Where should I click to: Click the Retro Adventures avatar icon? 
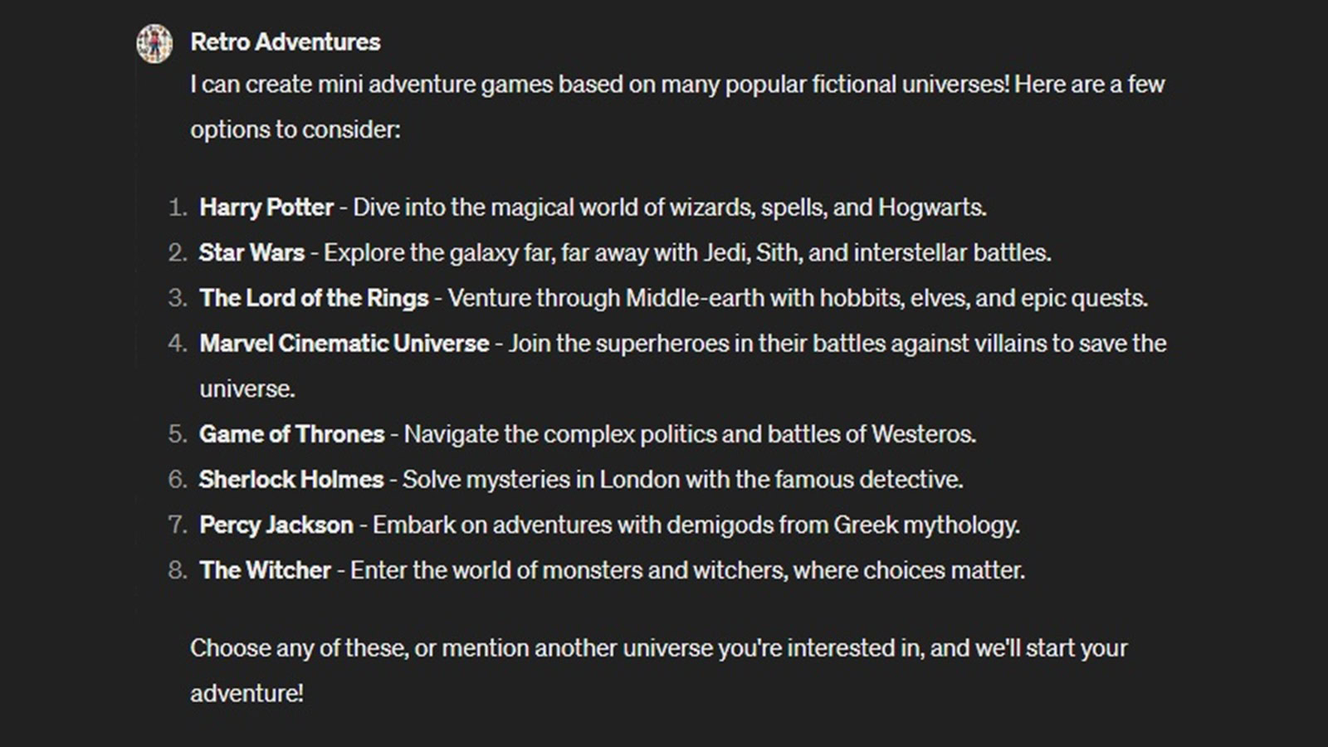[154, 43]
